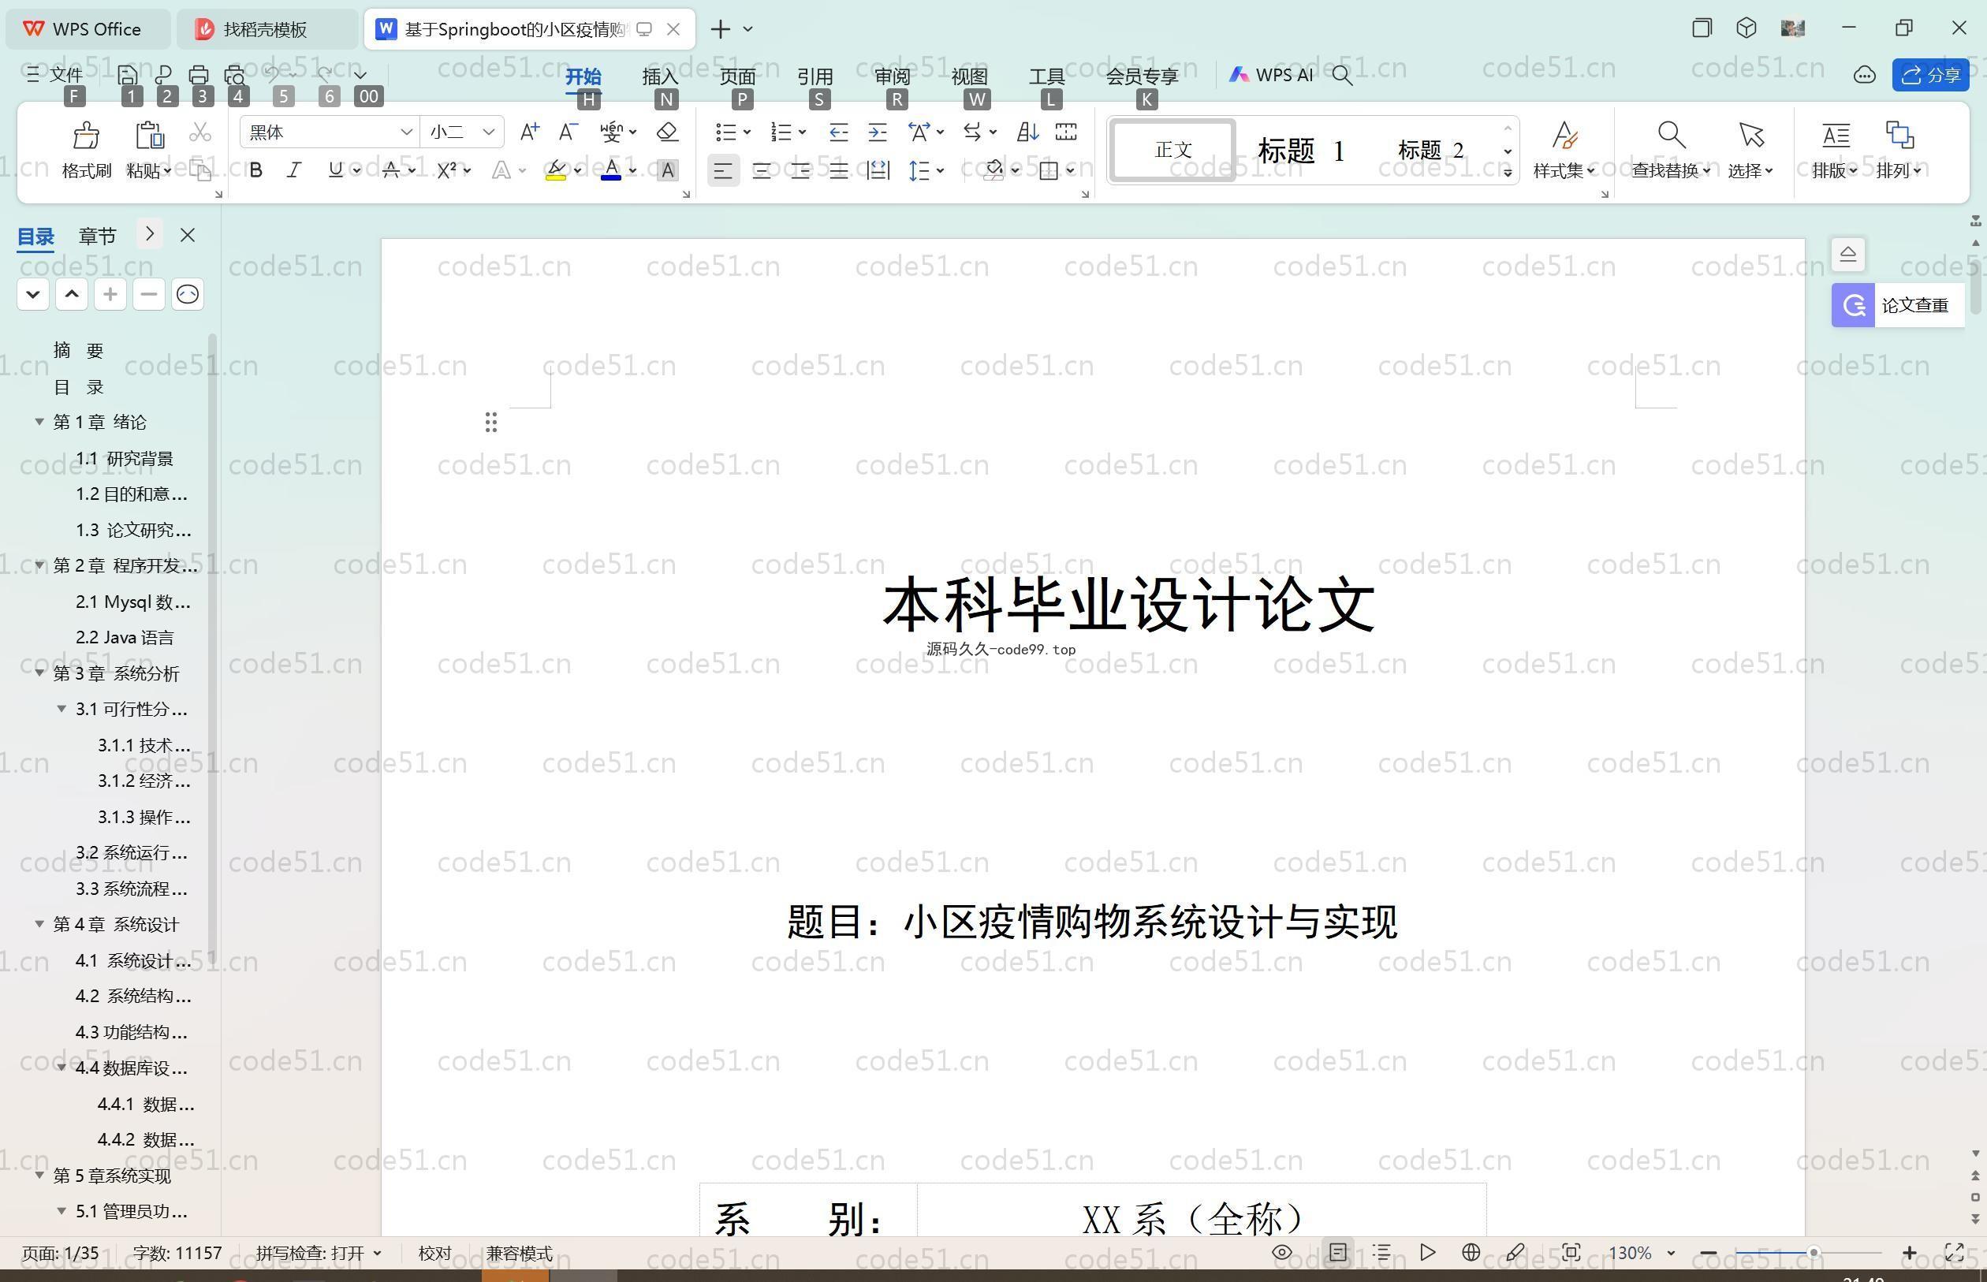Viewport: 1987px width, 1282px height.
Task: Toggle center text alignment
Action: point(762,172)
